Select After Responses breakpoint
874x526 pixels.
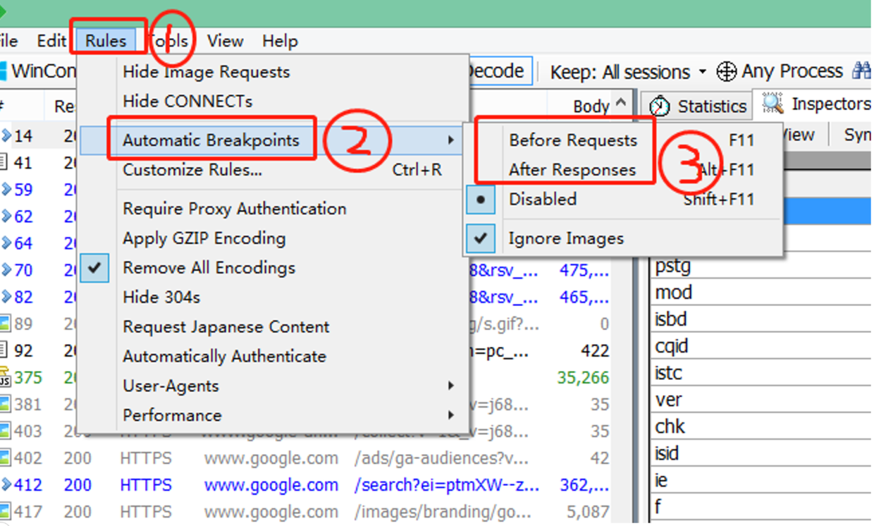click(622, 170)
